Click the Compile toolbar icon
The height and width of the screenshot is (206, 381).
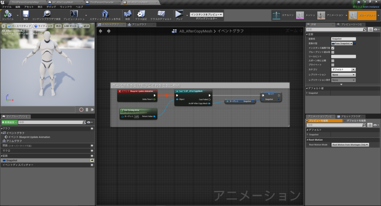[x=8, y=14]
